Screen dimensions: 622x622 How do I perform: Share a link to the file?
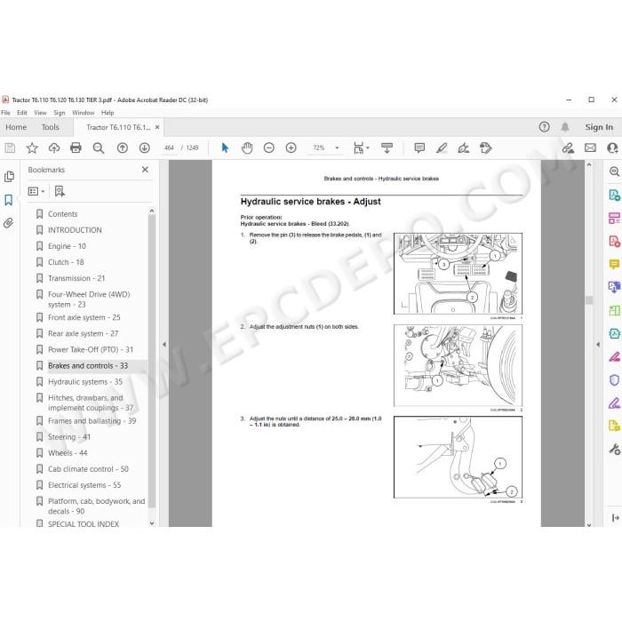568,148
